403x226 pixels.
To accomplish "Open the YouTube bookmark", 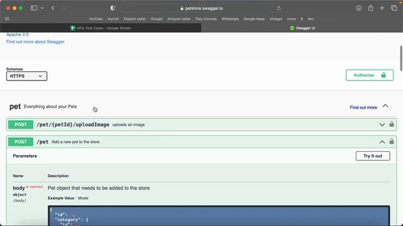I will pyautogui.click(x=96, y=19).
